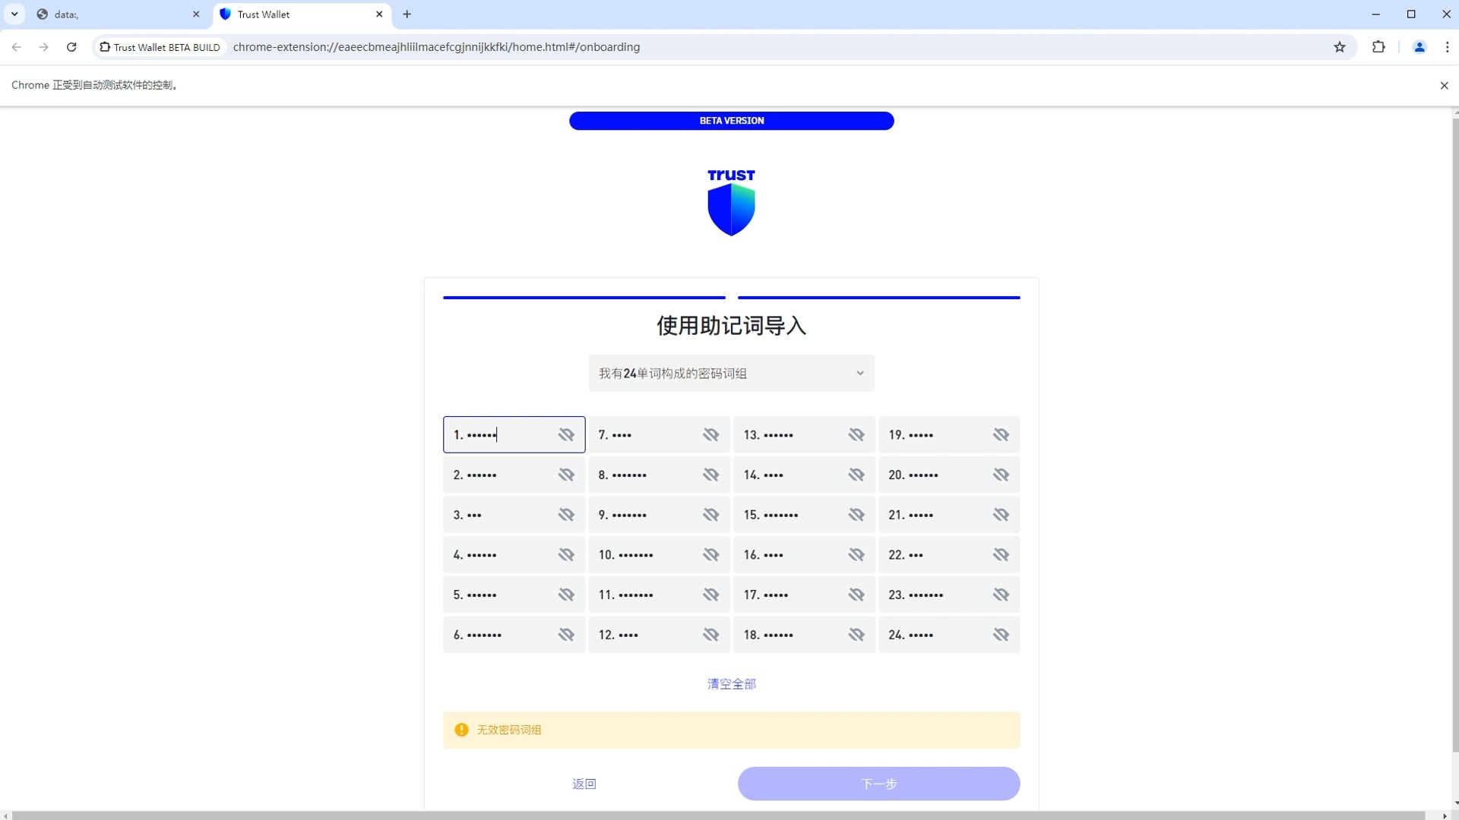Click 清空全部 to clear all words
The image size is (1459, 820).
point(731,684)
